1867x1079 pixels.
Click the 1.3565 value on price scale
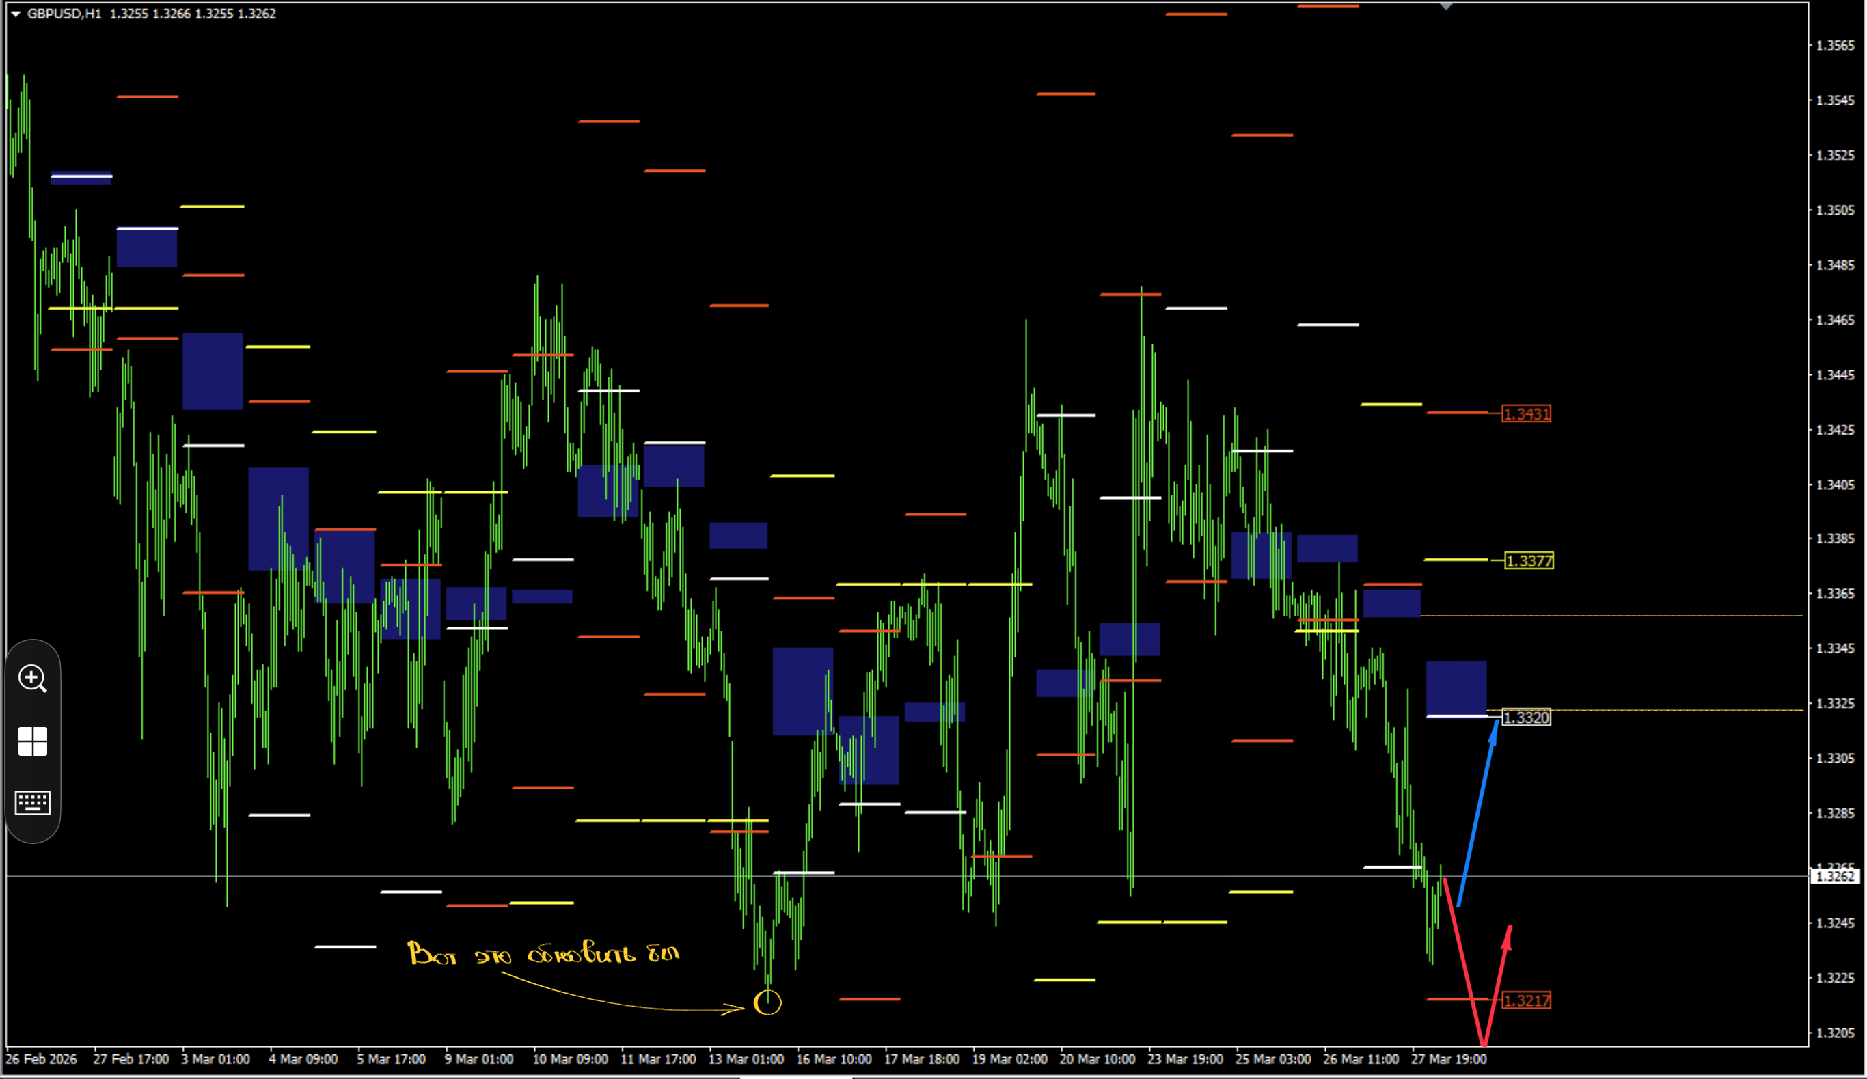tap(1835, 45)
